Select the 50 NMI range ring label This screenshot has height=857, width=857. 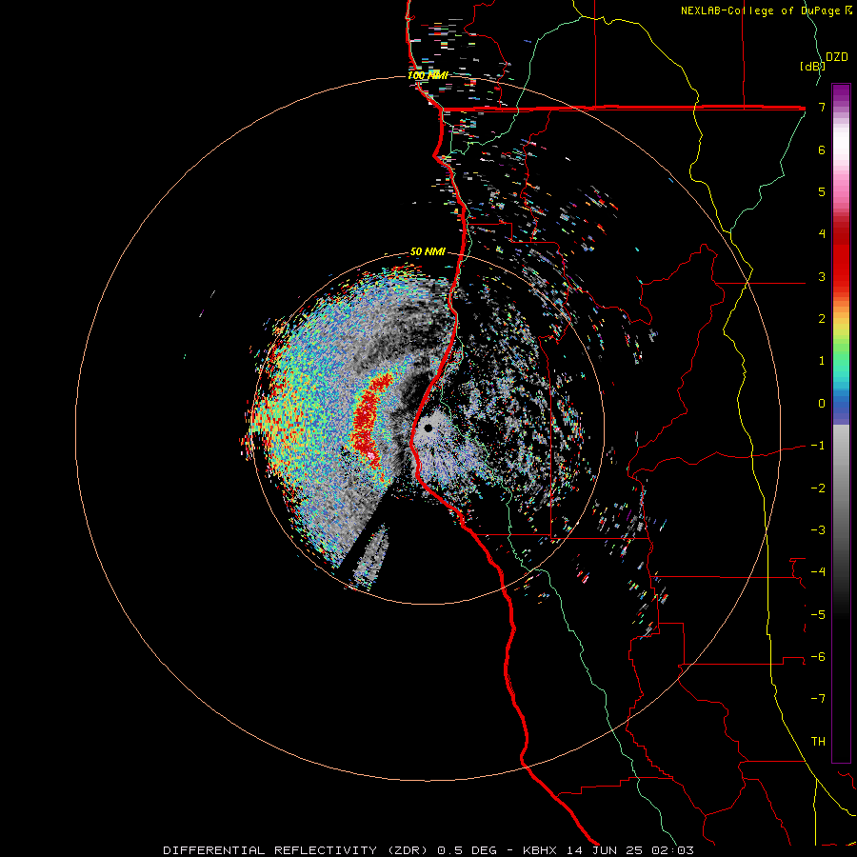pyautogui.click(x=428, y=251)
